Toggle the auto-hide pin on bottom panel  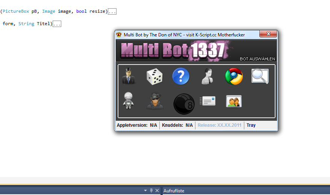pyautogui.click(x=151, y=190)
